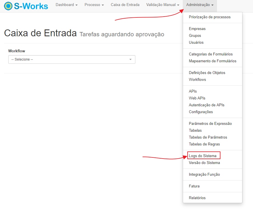Select Priorização de processos
This screenshot has width=253, height=212.
pyautogui.click(x=210, y=17)
